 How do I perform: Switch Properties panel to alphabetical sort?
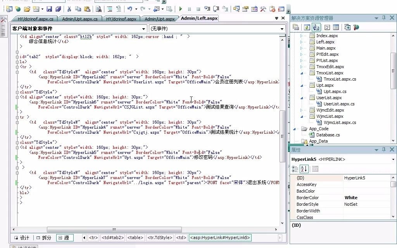click(304, 169)
